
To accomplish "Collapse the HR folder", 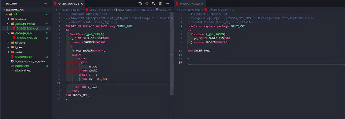I will click(26, 14).
